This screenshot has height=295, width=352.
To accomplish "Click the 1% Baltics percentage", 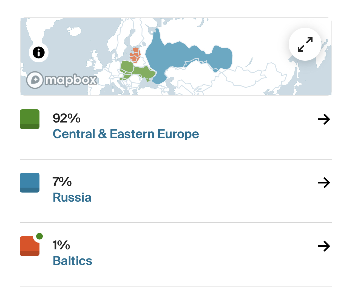I will [x=61, y=245].
